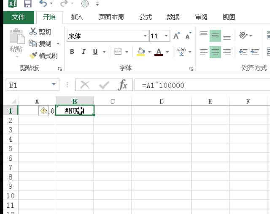Align text right icon
Image resolution: width=270 pixels, height=214 pixels.
[227, 52]
